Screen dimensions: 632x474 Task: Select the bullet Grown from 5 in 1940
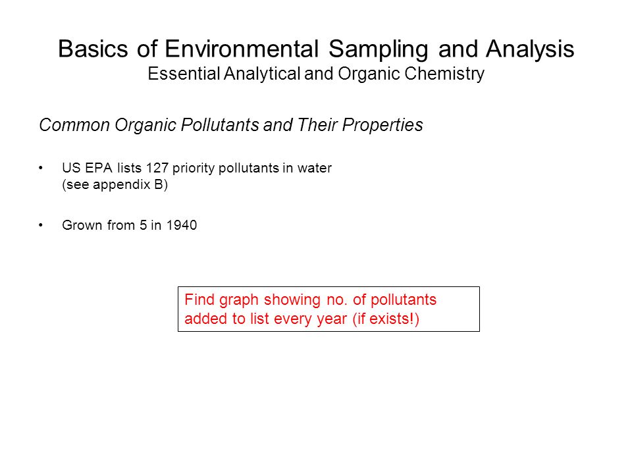pyautogui.click(x=130, y=225)
